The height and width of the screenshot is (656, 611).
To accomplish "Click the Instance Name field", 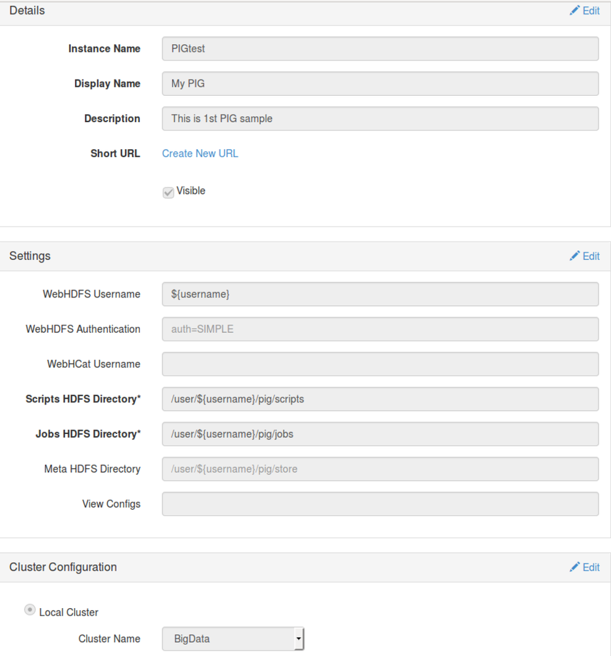I will point(380,49).
